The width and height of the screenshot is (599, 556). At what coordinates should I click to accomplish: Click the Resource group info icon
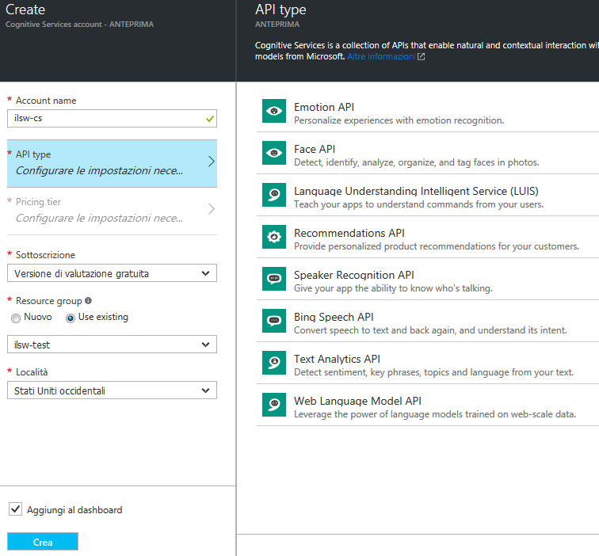(88, 300)
